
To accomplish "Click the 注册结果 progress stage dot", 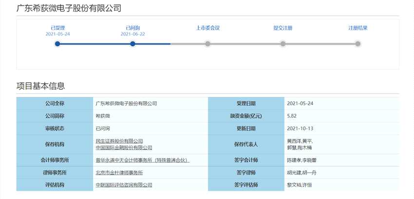I will point(358,44).
